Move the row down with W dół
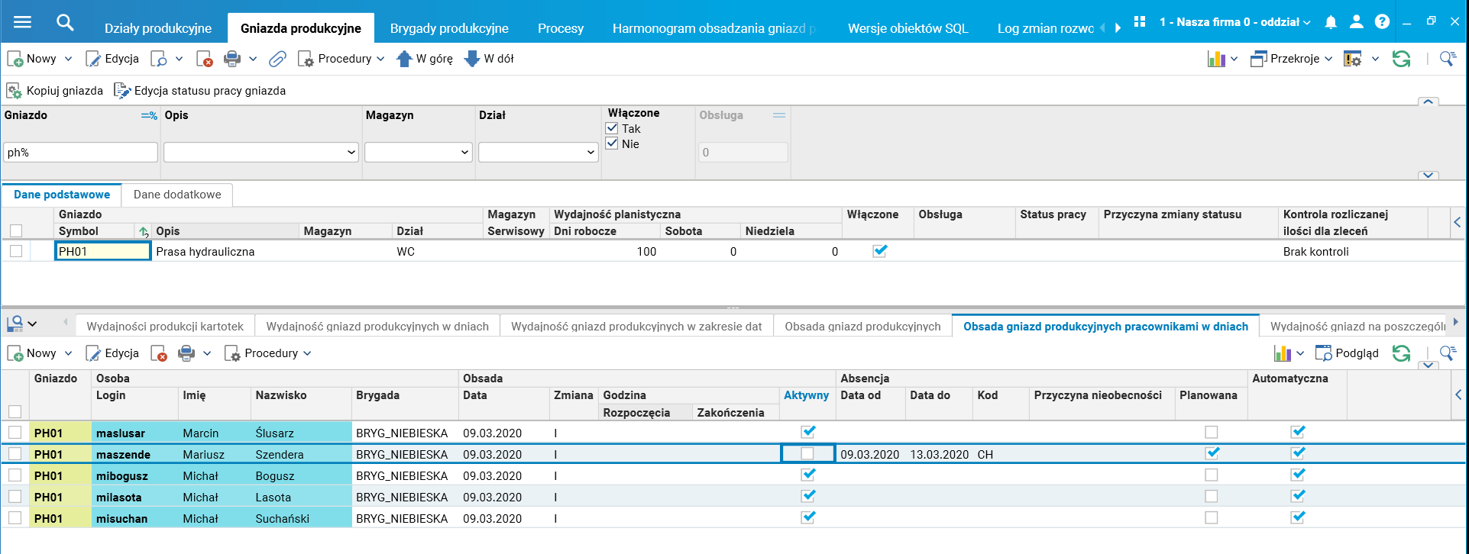The height and width of the screenshot is (554, 1469). tap(489, 59)
